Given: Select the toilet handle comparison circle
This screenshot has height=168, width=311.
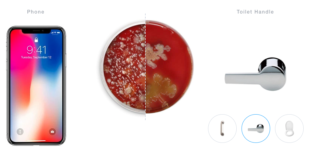Looking at the screenshot, I should (x=256, y=129).
